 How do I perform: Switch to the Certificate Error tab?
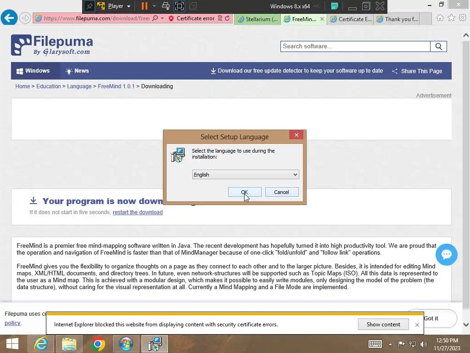(350, 19)
